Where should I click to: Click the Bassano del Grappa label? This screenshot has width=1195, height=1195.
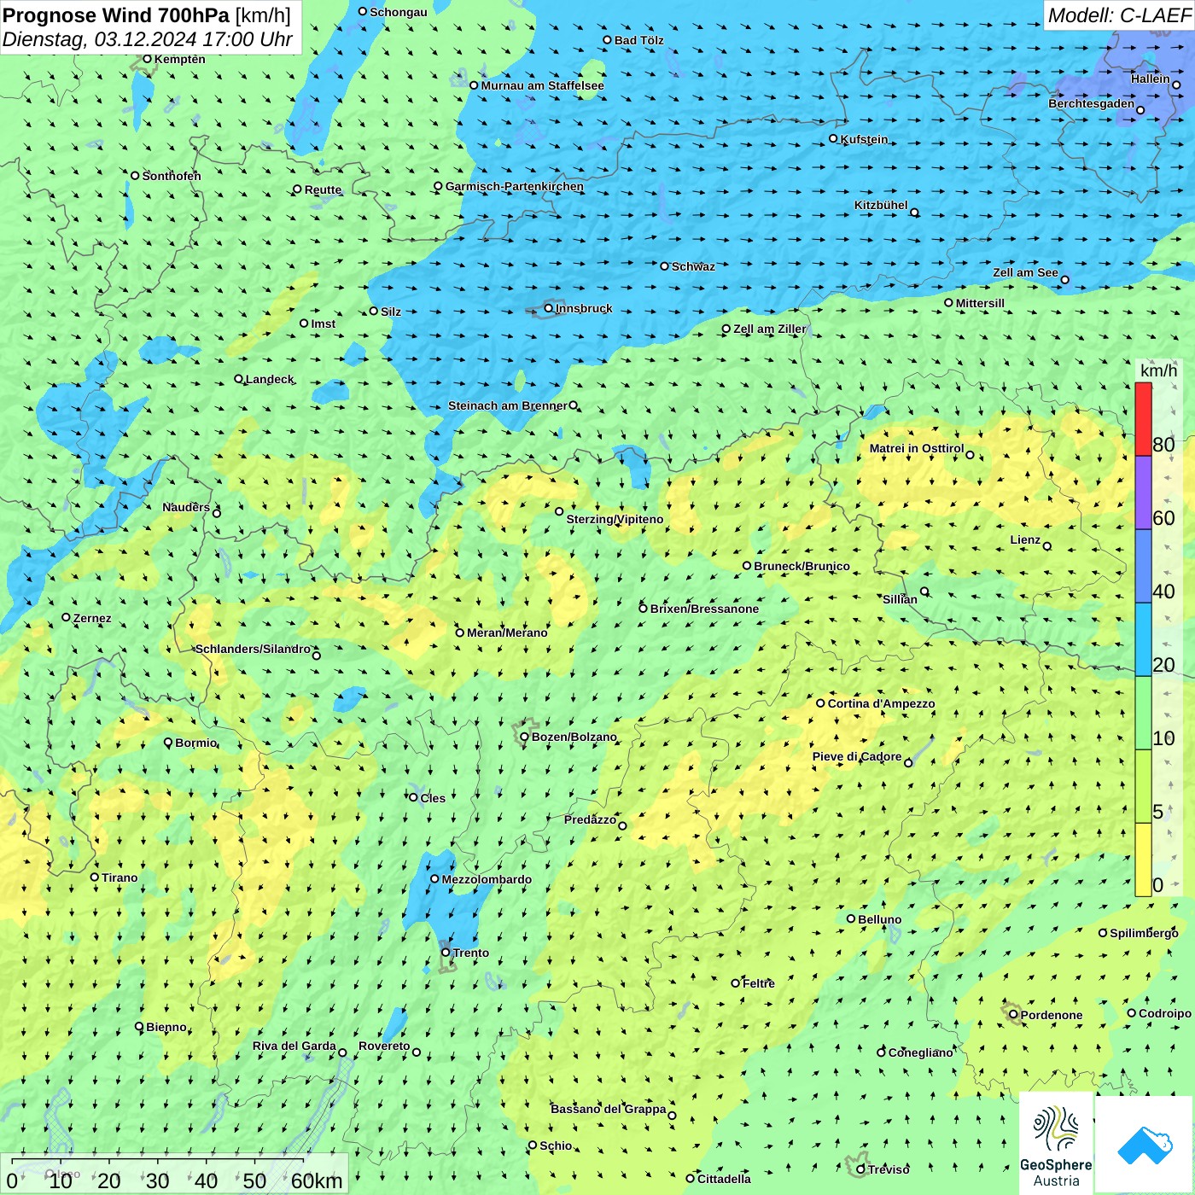[609, 1109]
